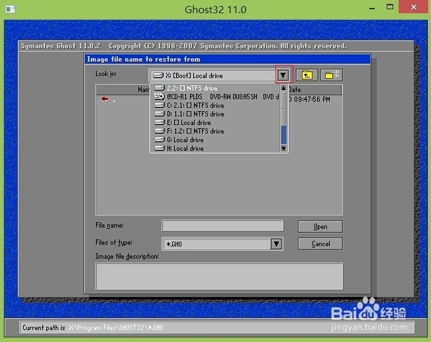Screen dimensions: 431x342
Task: Maximize the Ghost32 11.0 window
Action: coord(390,7)
